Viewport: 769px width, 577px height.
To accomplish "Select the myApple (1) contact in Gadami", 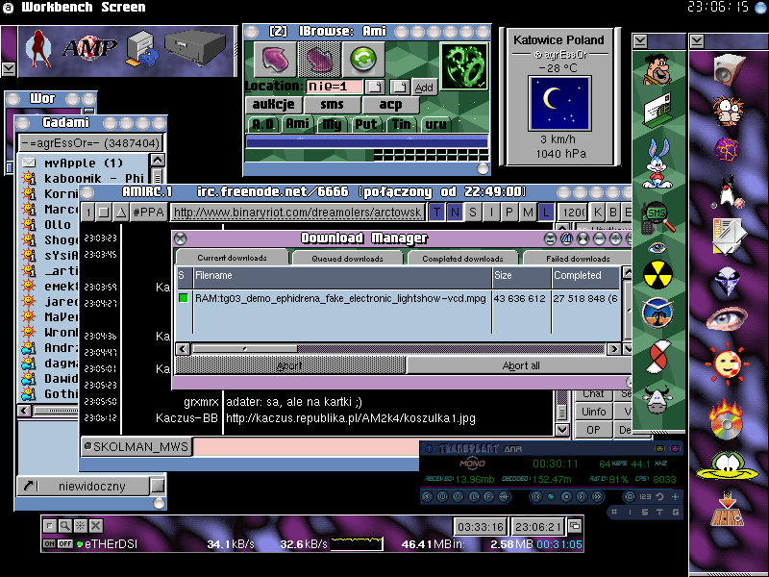I will (84, 163).
